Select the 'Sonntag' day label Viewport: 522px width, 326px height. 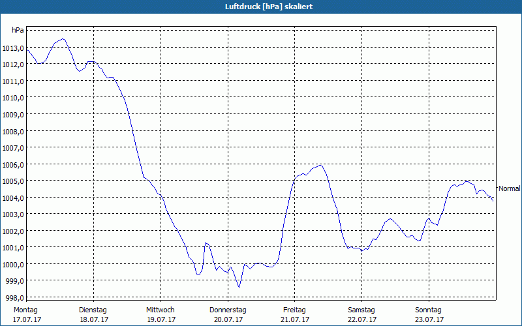429,310
